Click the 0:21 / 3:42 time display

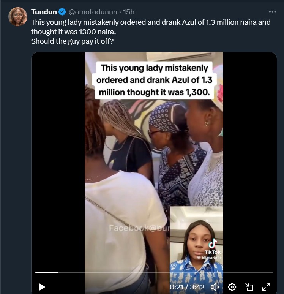tap(187, 287)
